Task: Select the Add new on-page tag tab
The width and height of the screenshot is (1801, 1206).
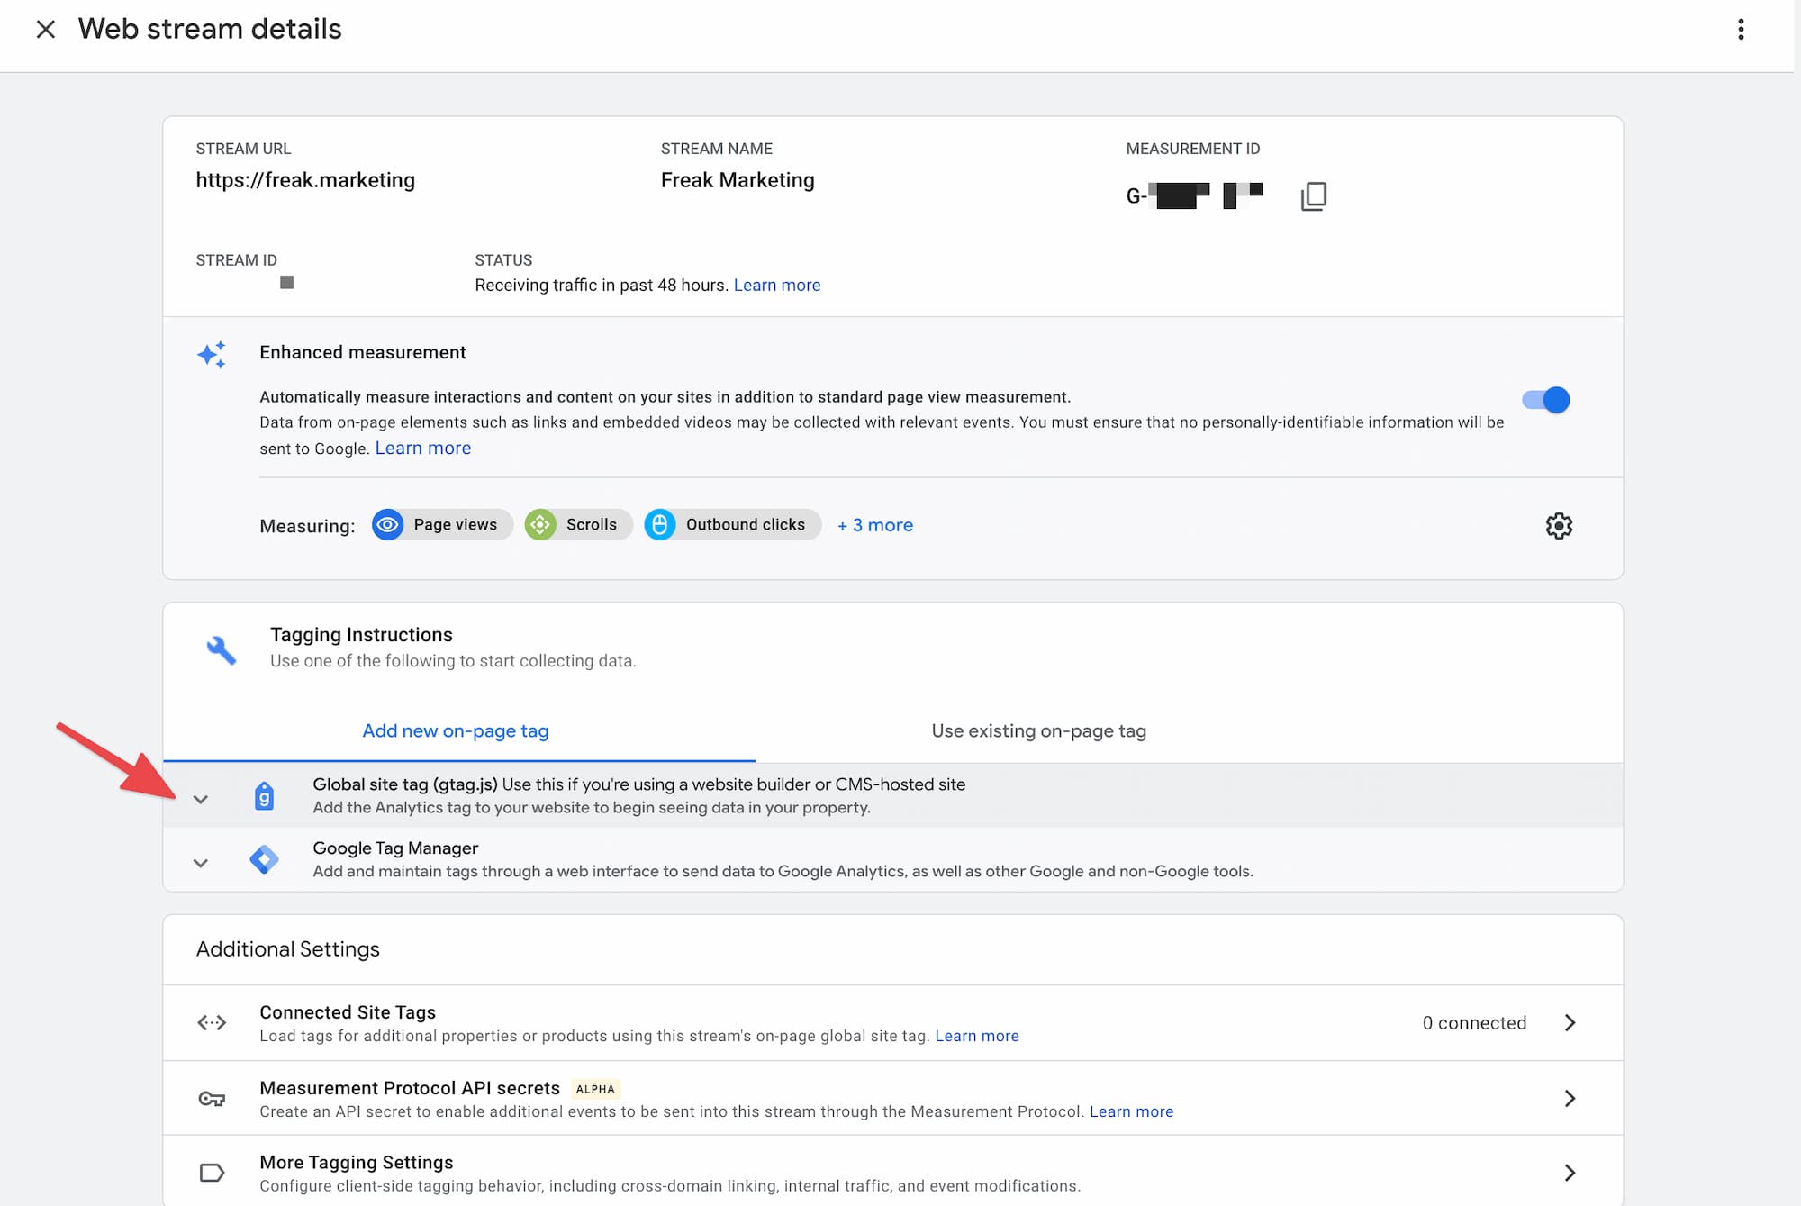Action: point(456,731)
